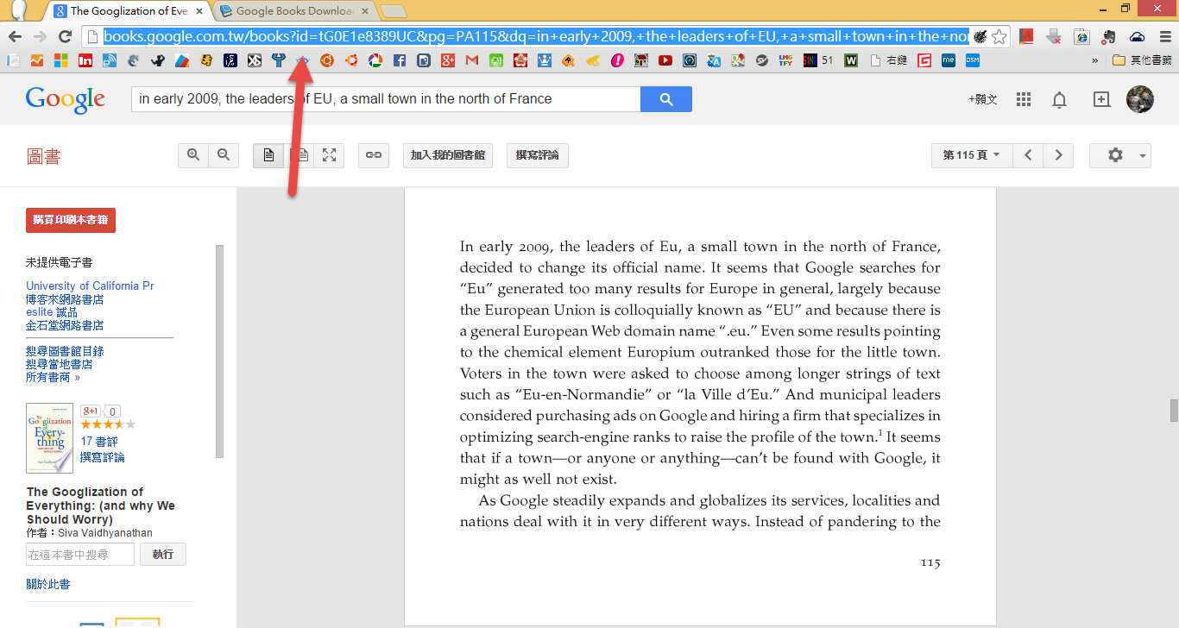Open the Facebook bookmark

point(400,60)
